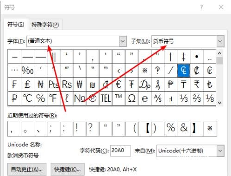Pick the two-thirds ⅔ fraction symbol
Screen dimensions: 231x176
coord(197,98)
